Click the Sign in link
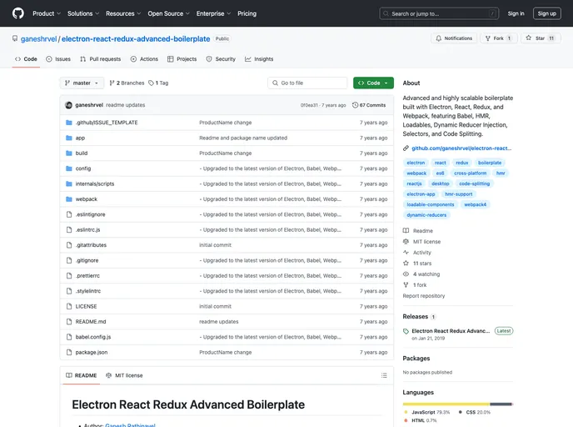This screenshot has height=427, width=573. pos(516,13)
